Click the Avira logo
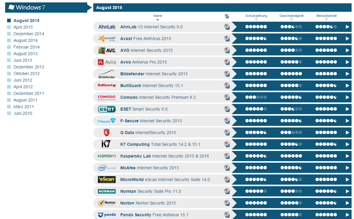This screenshot has width=354, height=219. point(107,62)
